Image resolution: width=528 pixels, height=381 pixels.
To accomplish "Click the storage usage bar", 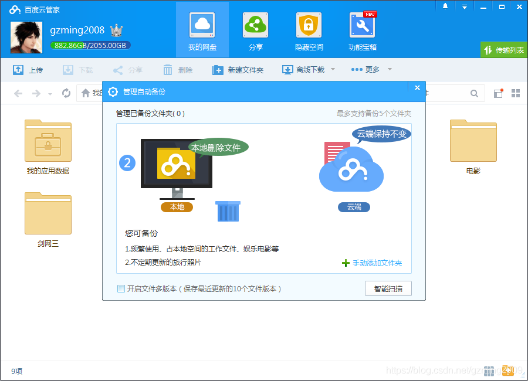I will (90, 46).
